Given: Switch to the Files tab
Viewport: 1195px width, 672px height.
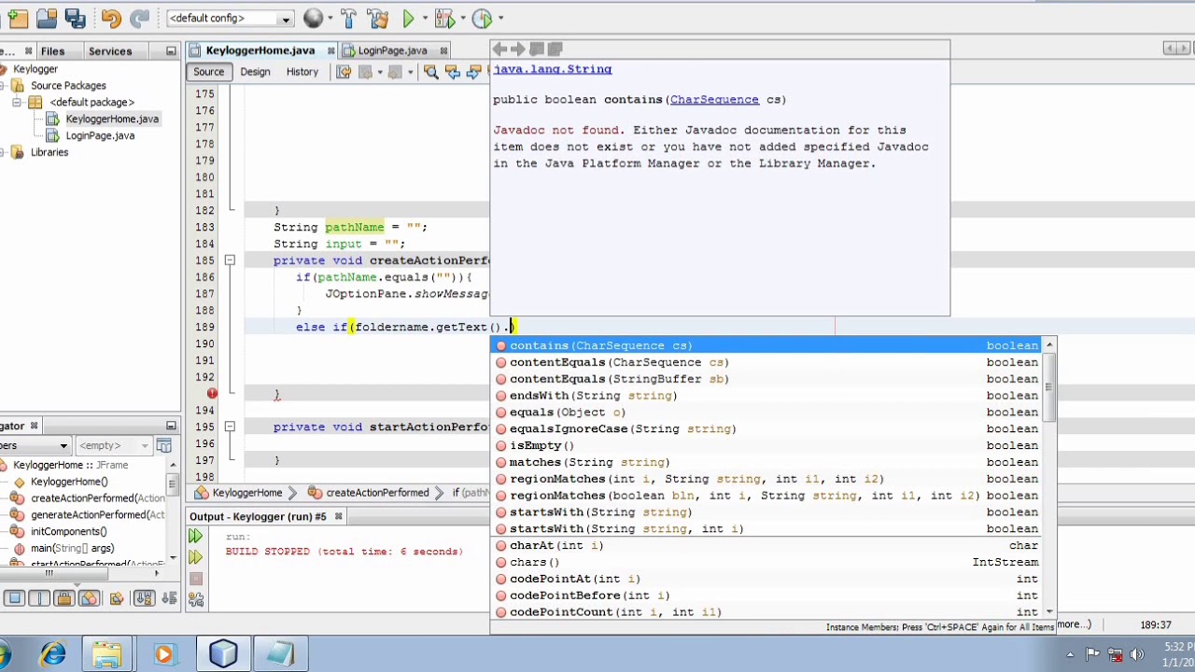Looking at the screenshot, I should point(52,51).
